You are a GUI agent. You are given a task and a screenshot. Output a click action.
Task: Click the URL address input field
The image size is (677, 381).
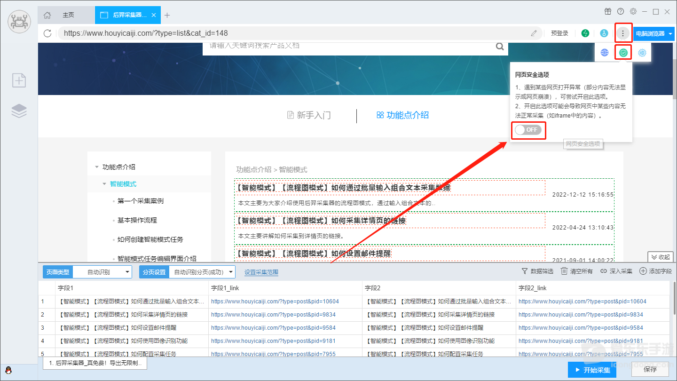(294, 33)
